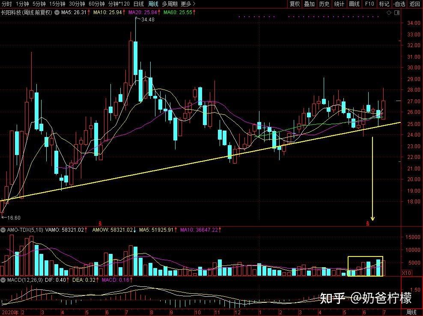Click the 返回 back button

tap(415, 4)
